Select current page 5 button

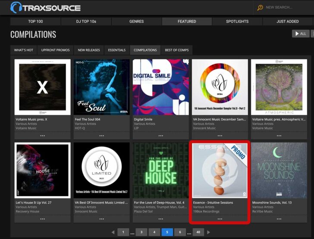point(167,232)
